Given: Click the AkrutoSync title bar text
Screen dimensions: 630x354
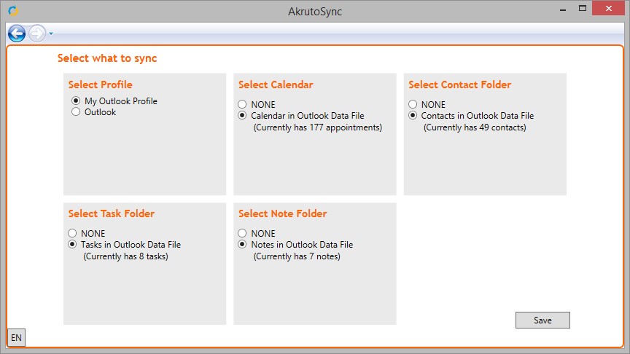Looking at the screenshot, I should (315, 12).
